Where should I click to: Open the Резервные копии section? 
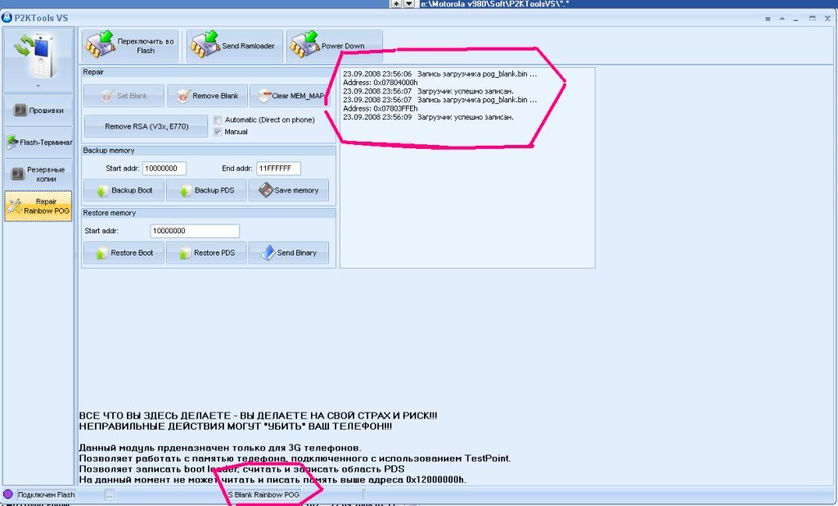[x=38, y=174]
